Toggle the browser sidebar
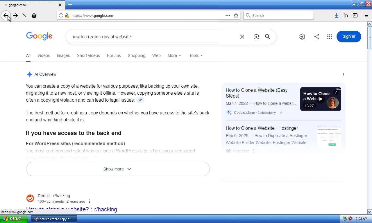Image resolution: width=372 pixels, height=223 pixels. 355,15
